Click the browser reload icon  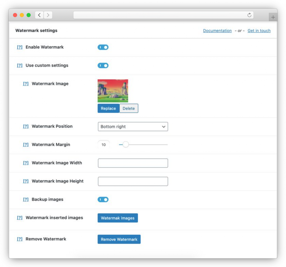[249, 15]
